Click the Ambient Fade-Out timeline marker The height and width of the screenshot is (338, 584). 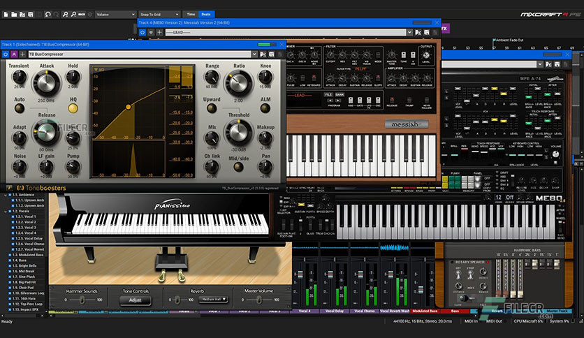click(508, 41)
